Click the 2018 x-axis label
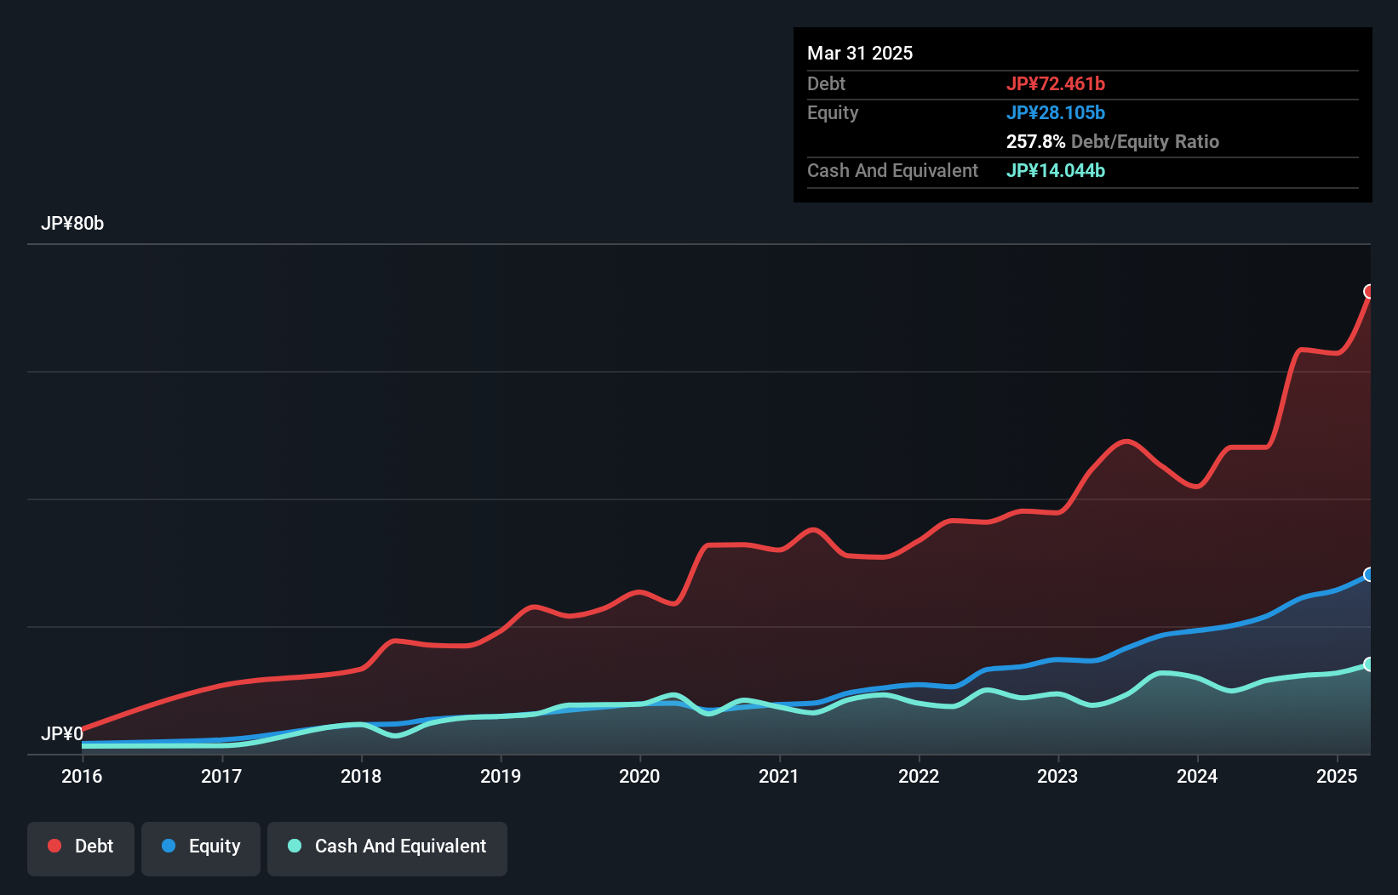Image resolution: width=1398 pixels, height=895 pixels. (x=361, y=776)
